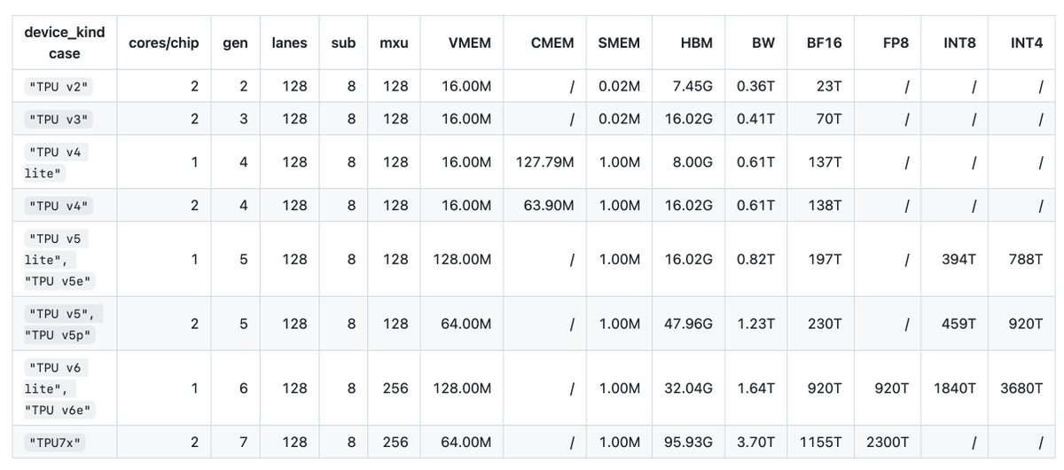
Task: Select the "cores/chip" column header
Action: 164,42
